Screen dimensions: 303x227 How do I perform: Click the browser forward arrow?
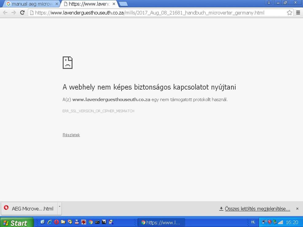14,13
